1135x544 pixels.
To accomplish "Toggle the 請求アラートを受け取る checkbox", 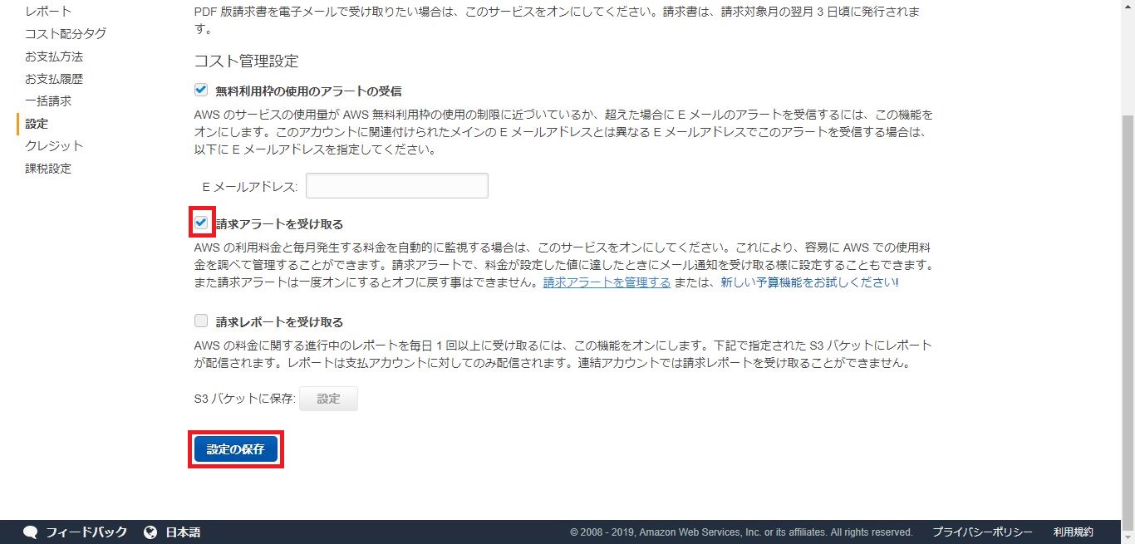I will [x=201, y=223].
